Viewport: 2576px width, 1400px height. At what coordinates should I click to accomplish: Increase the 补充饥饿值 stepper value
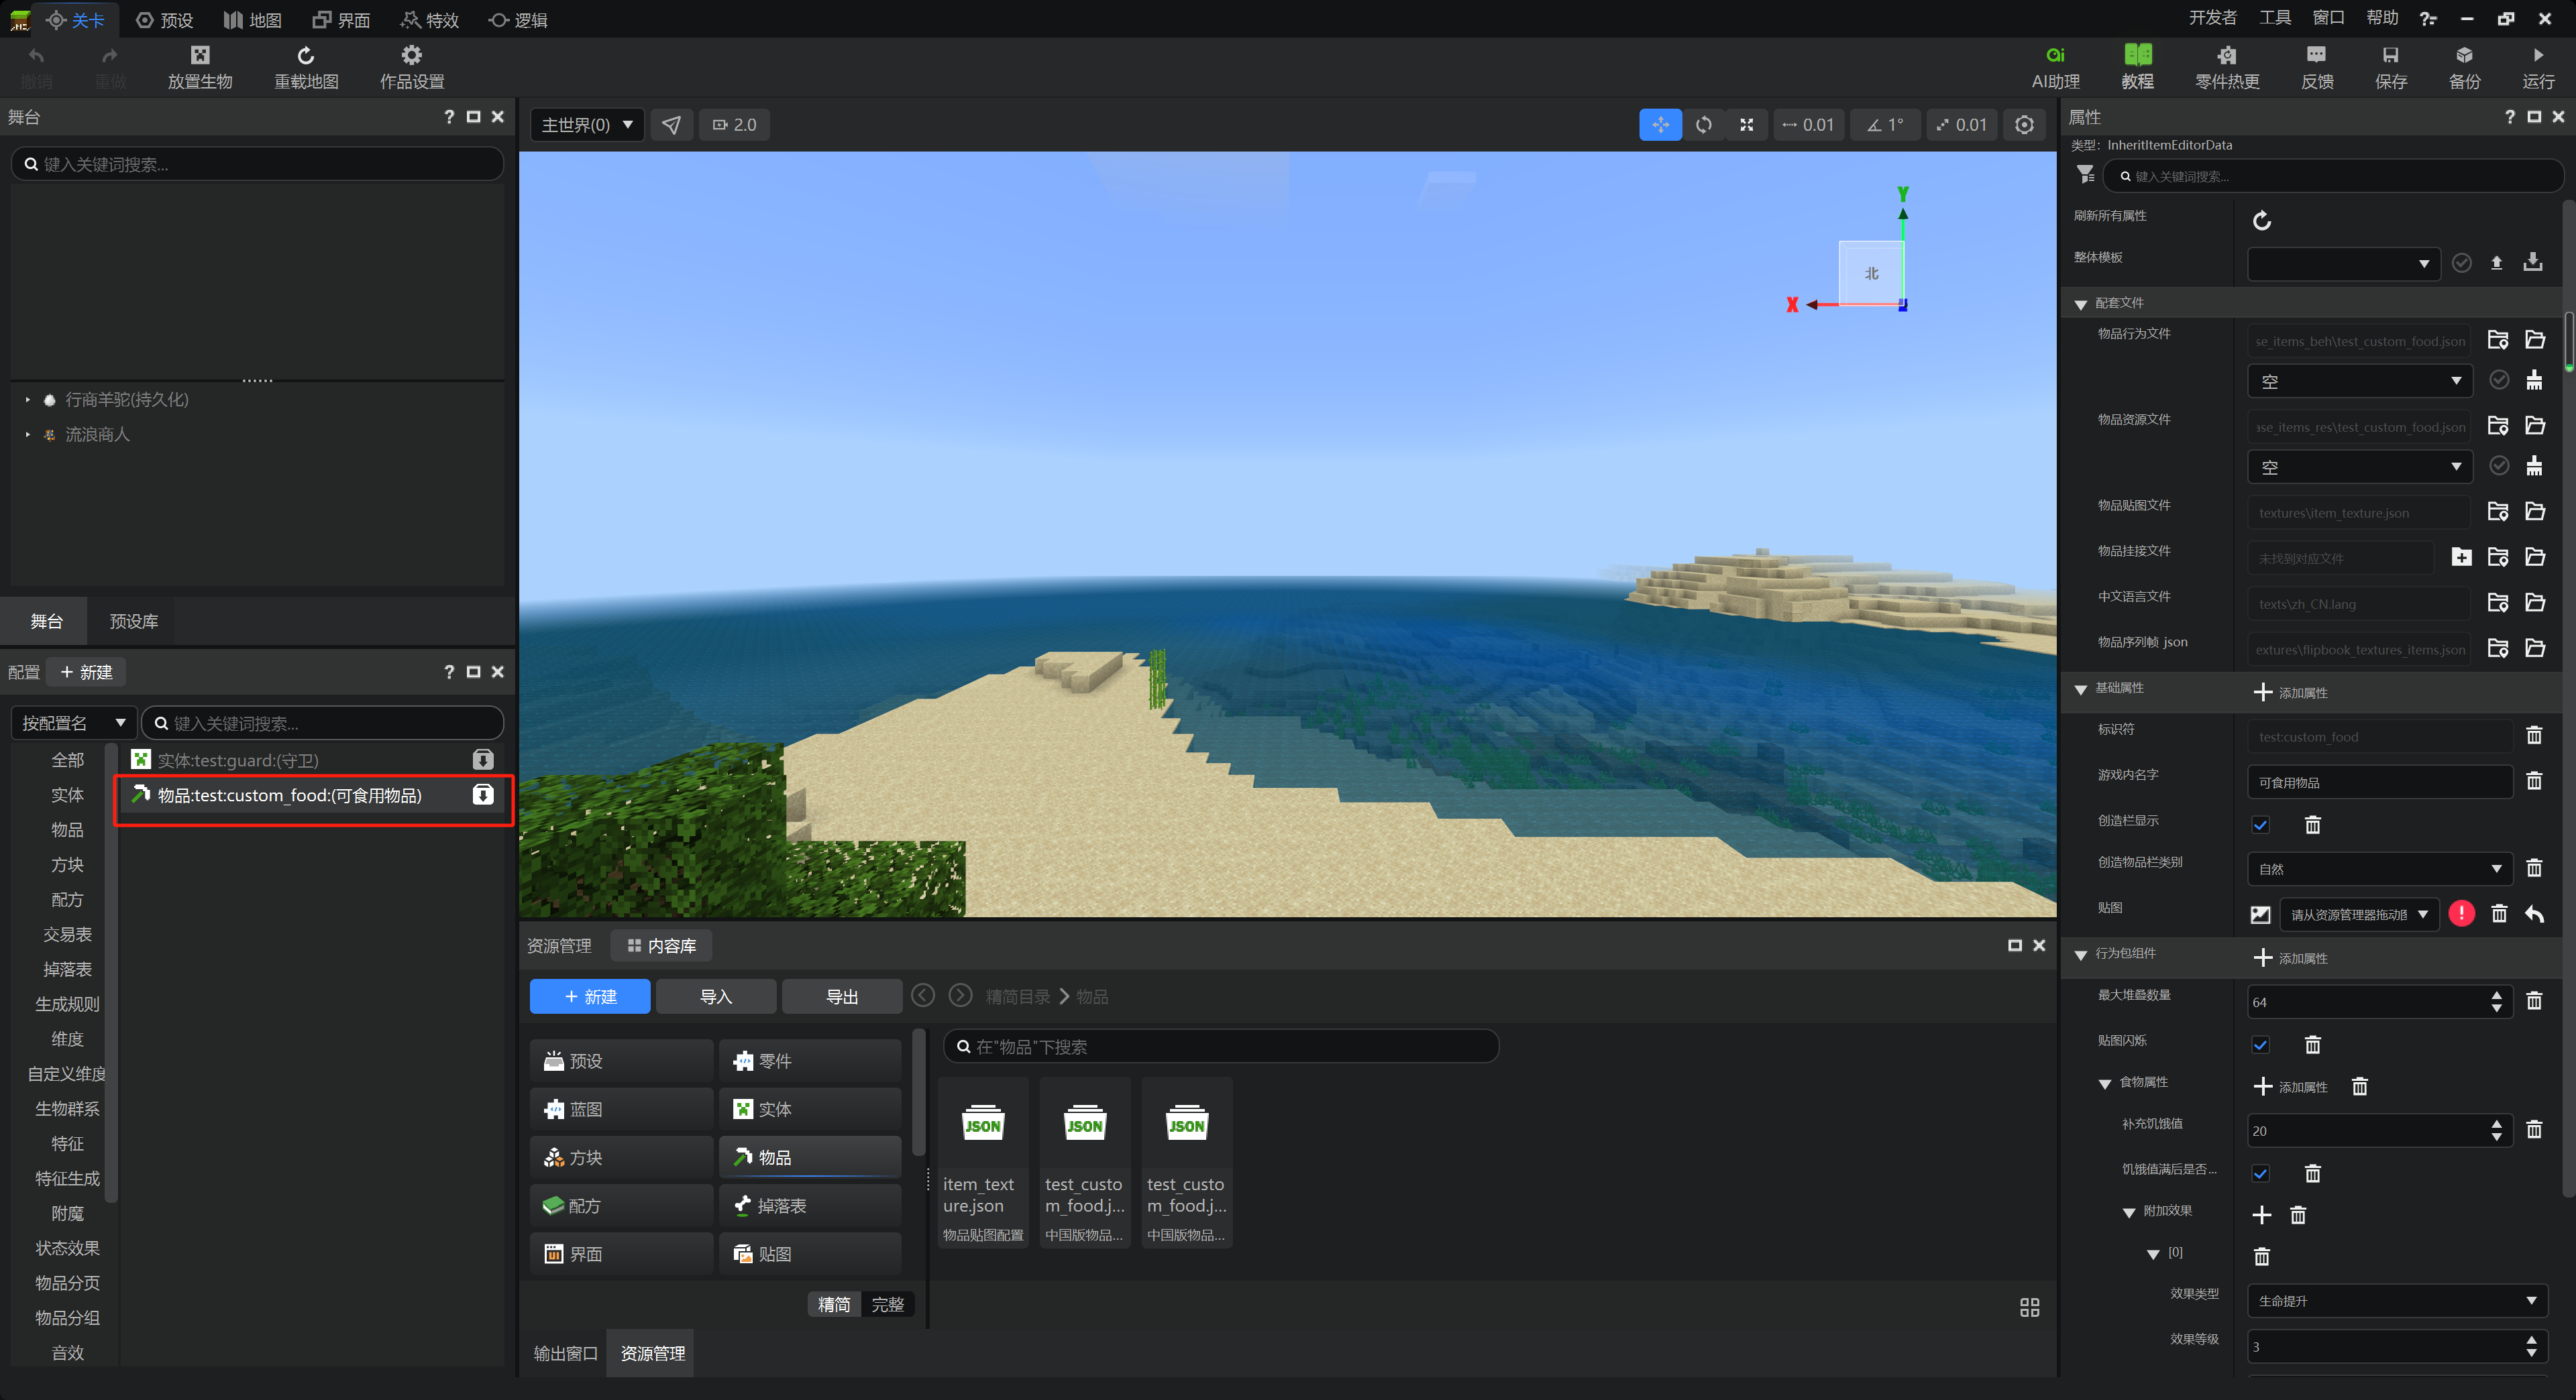pyautogui.click(x=2497, y=1124)
